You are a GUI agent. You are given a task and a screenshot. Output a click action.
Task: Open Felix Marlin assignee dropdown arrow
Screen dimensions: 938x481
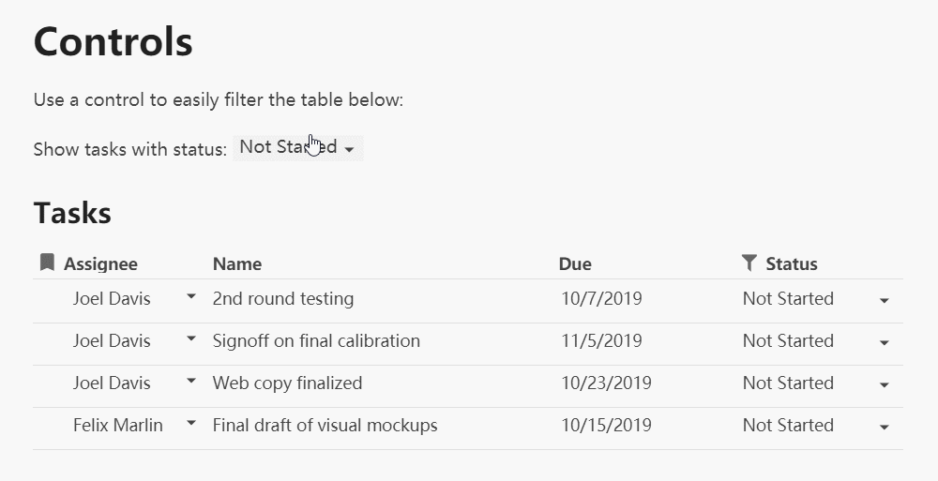pos(191,423)
